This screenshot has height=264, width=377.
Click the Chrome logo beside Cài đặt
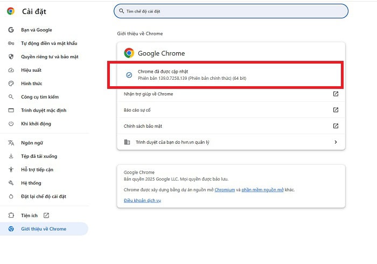(11, 11)
